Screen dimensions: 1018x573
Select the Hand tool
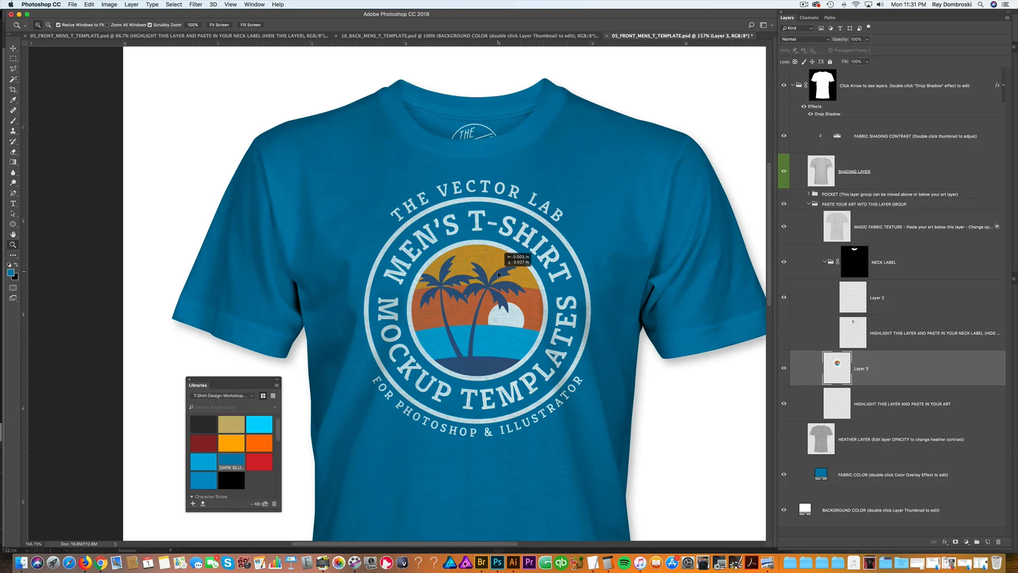pos(13,235)
